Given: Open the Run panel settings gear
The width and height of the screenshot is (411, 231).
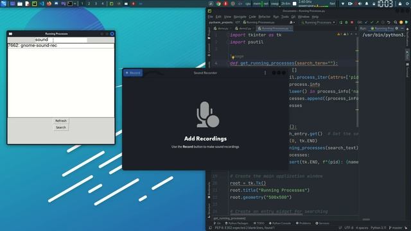Looking at the screenshot, I should coord(397,28).
